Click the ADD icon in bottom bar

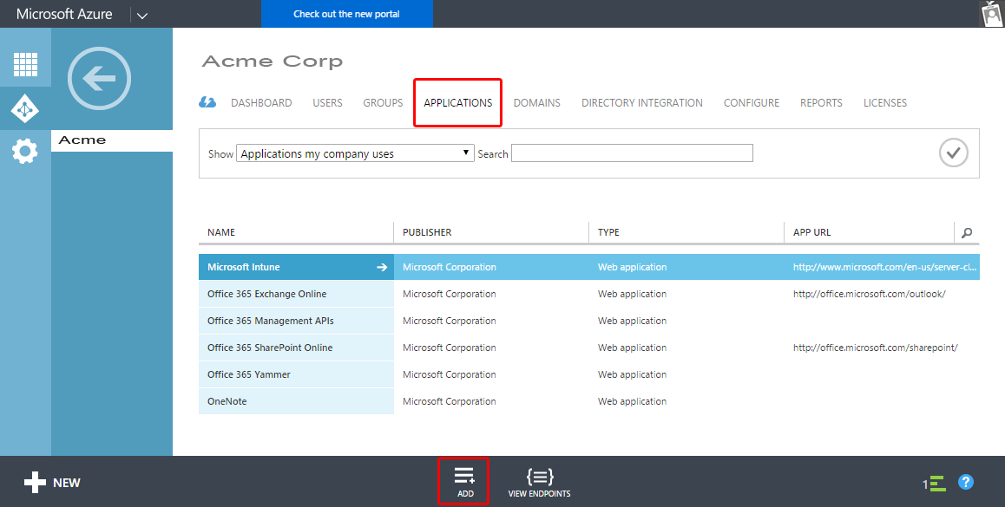(x=465, y=482)
